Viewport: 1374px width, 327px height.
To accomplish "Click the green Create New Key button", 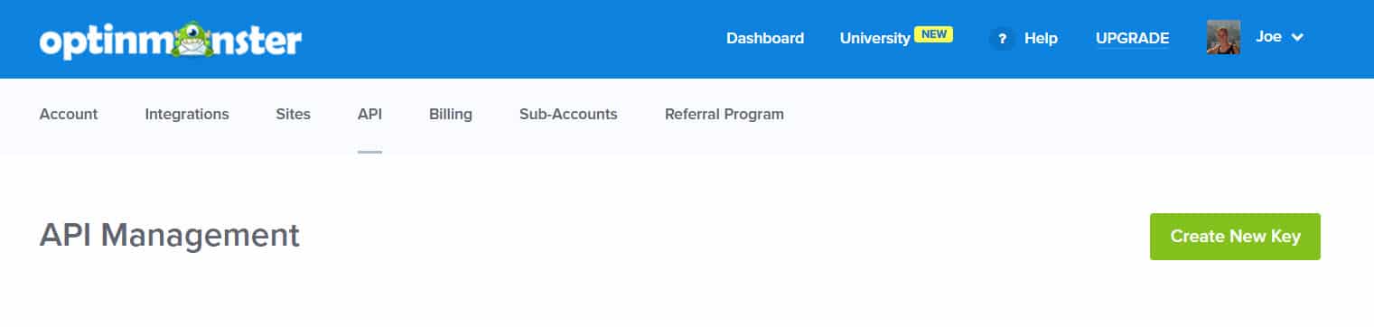I will [1235, 237].
